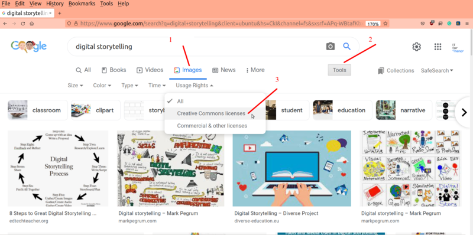Switch to the Videos results tab
This screenshot has width=473, height=235.
[x=150, y=70]
